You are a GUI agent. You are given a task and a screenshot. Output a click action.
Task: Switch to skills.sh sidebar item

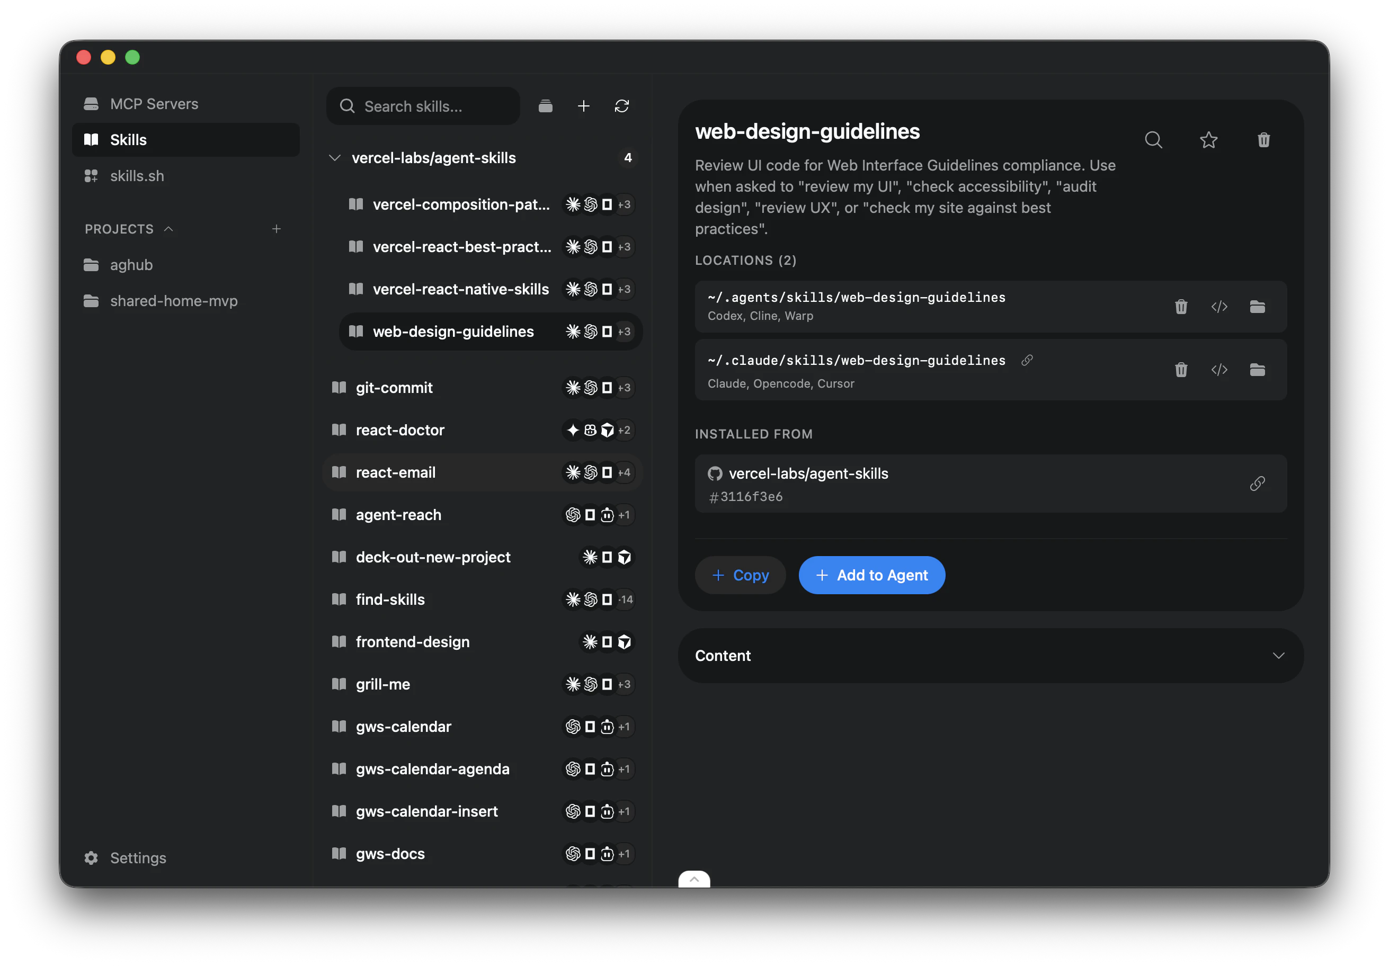[x=137, y=176]
